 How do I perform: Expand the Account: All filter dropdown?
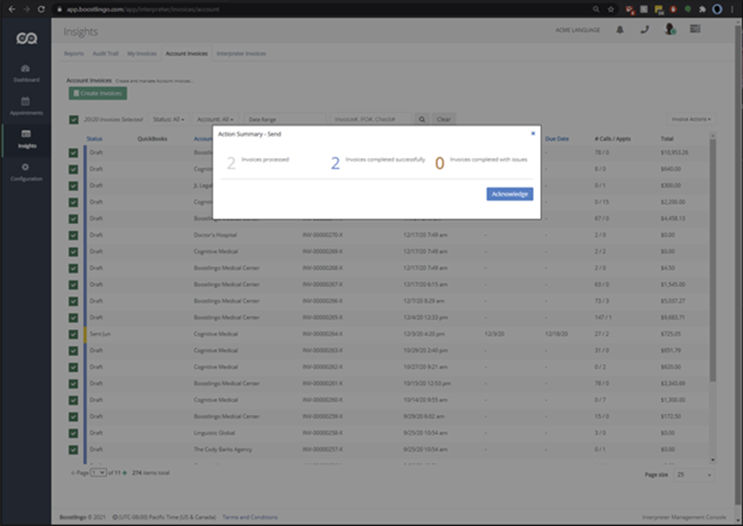coord(214,119)
